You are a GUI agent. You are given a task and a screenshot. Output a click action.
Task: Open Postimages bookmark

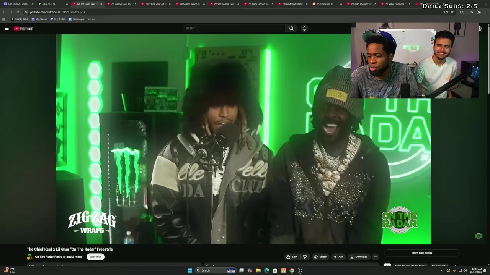82,19
